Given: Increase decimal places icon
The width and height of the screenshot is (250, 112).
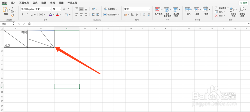Looking at the screenshot, I should (x=144, y=15).
